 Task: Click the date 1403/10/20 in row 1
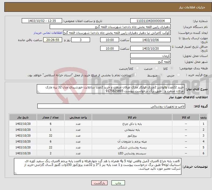(x=23, y=124)
